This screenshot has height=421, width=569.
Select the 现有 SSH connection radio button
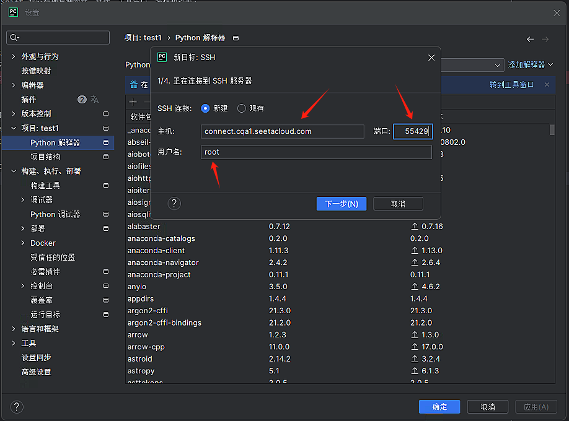tap(241, 108)
